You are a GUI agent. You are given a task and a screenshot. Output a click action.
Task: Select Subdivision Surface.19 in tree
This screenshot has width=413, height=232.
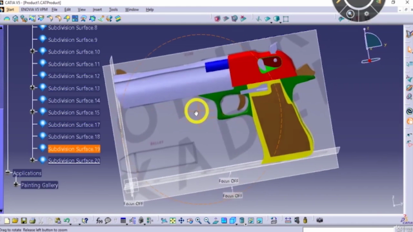(74, 149)
